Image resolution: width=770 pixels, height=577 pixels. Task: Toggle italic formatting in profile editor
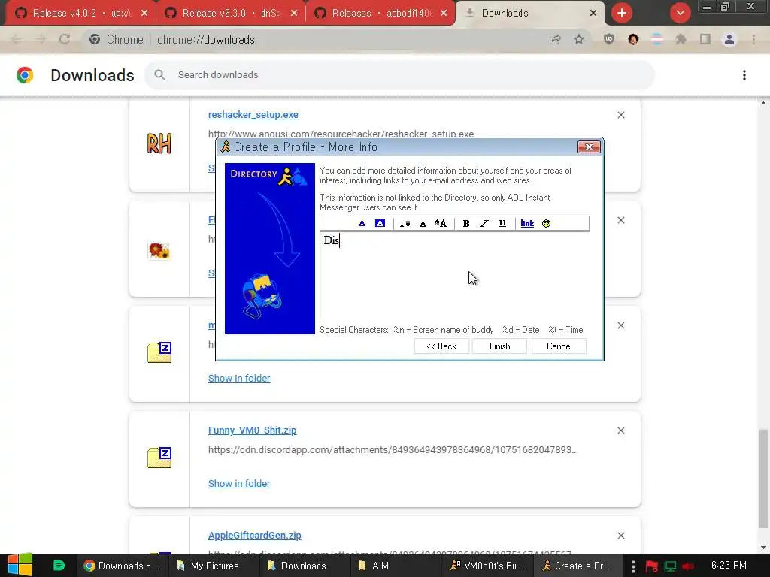click(x=484, y=223)
